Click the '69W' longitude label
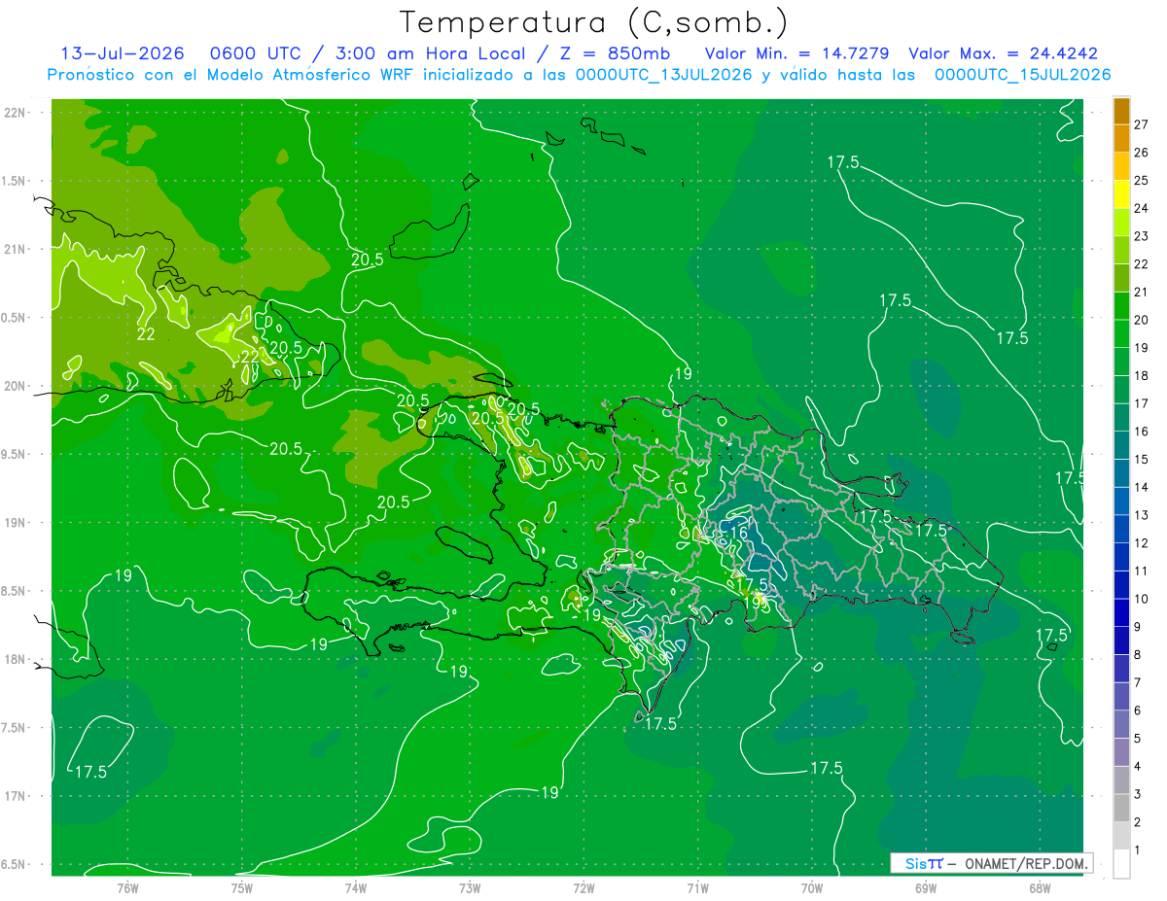Viewport: 1167px width, 901px height. pyautogui.click(x=925, y=888)
